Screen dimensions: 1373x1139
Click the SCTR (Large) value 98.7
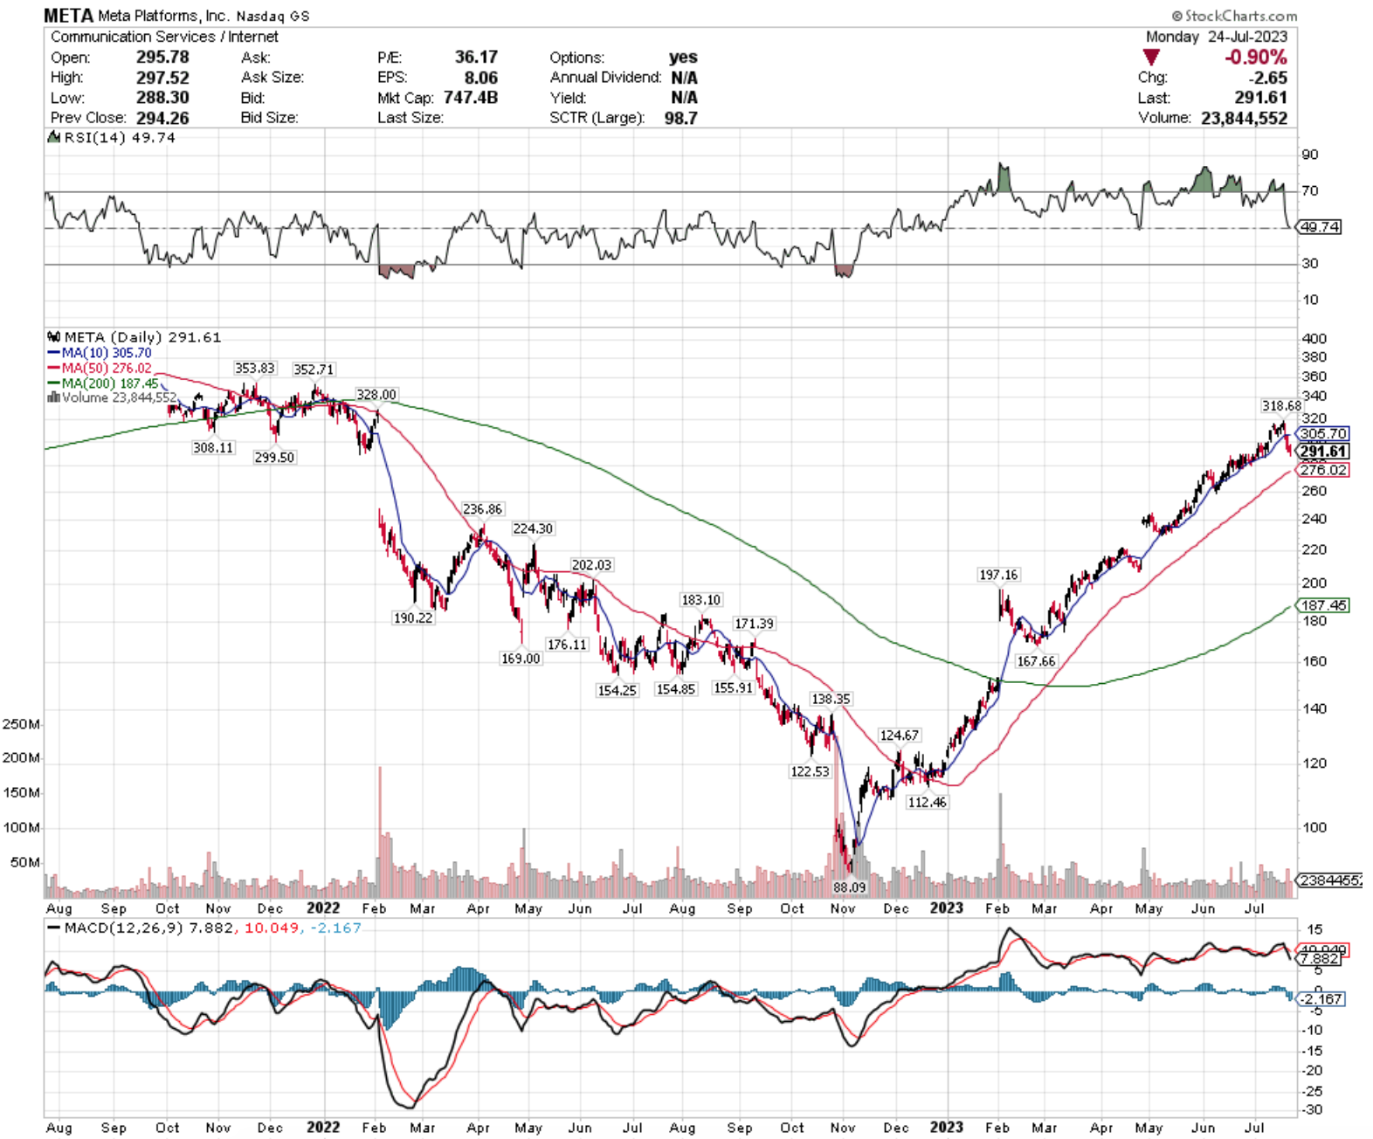681,118
